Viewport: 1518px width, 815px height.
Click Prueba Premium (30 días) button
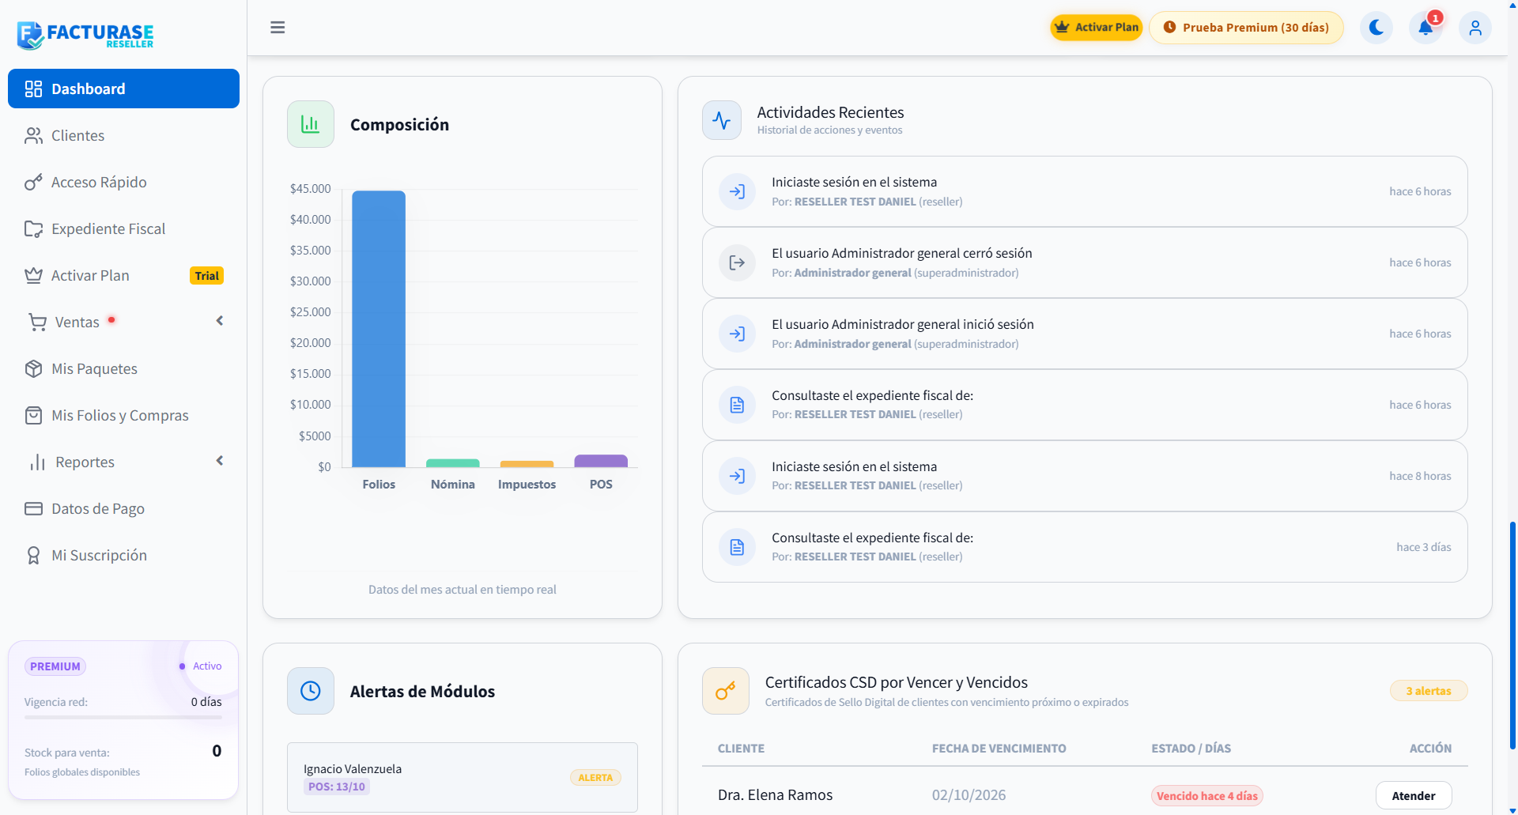1246,28
